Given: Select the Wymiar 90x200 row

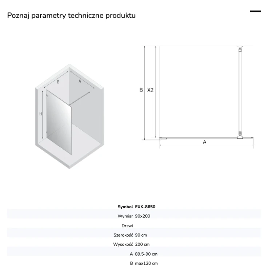Looking at the screenshot, I should click(134, 216).
